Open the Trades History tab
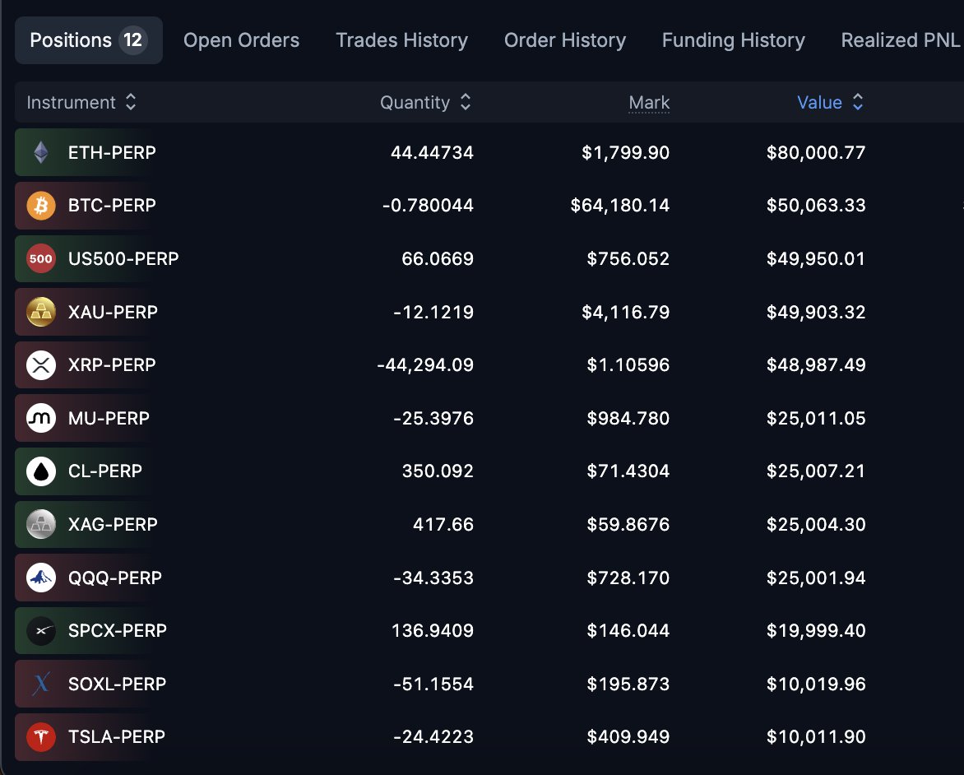Image resolution: width=964 pixels, height=775 pixels. click(x=401, y=40)
